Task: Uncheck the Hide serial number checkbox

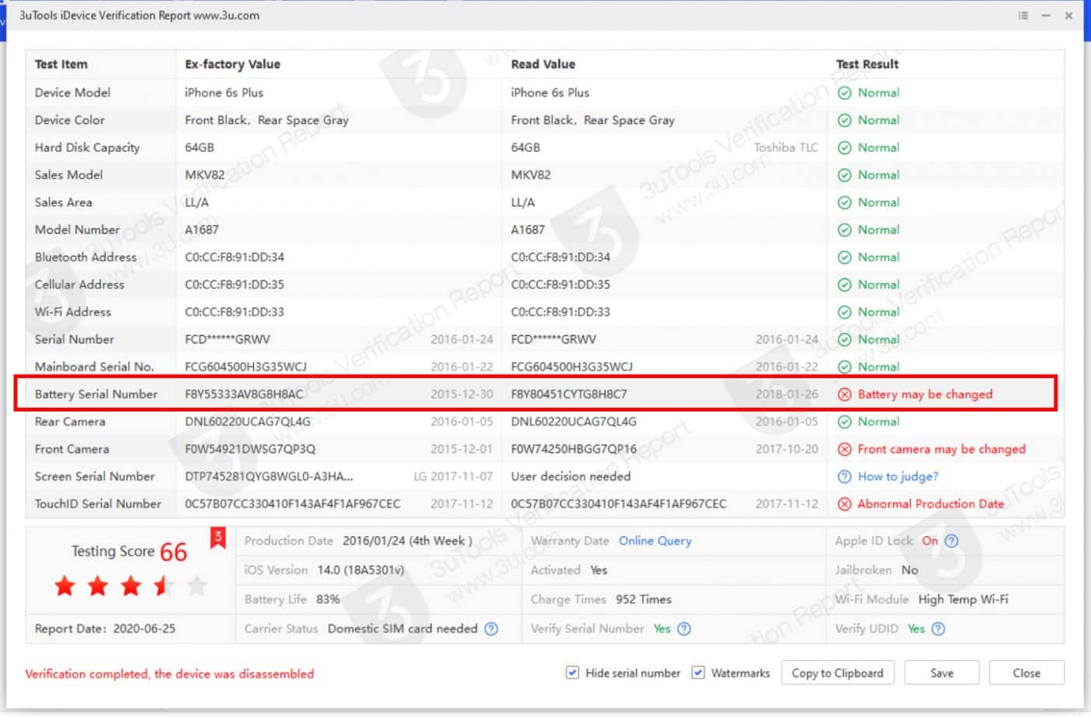Action: pos(573,673)
